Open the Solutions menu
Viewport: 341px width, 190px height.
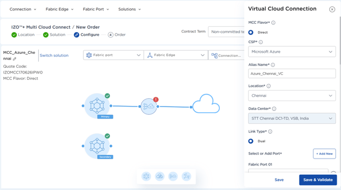tap(129, 9)
